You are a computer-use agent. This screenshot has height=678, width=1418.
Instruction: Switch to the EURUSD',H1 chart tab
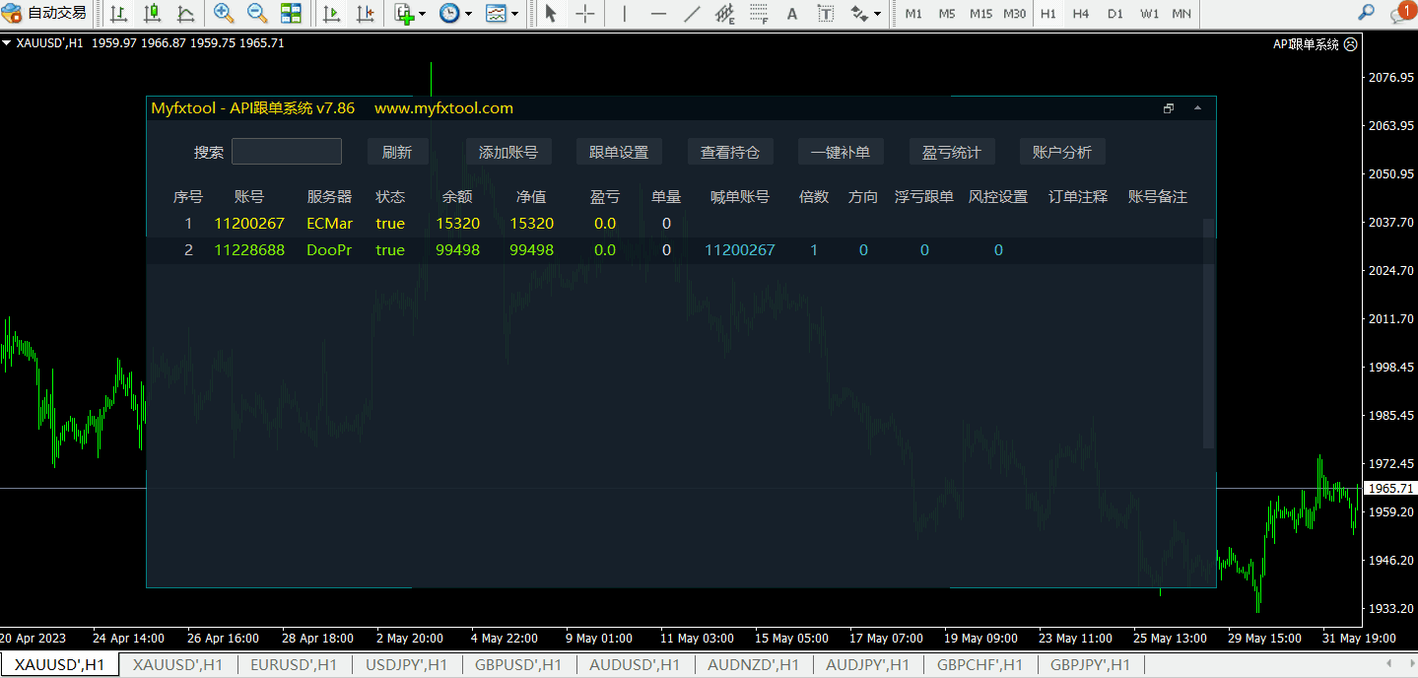point(294,665)
